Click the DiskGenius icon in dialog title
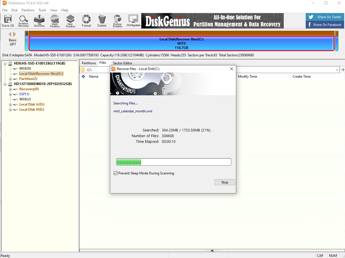The image size is (345, 258). (113, 69)
